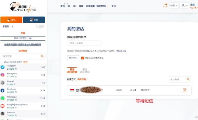Open the language dropdown showing 中国
The image size is (198, 120).
click(174, 6)
